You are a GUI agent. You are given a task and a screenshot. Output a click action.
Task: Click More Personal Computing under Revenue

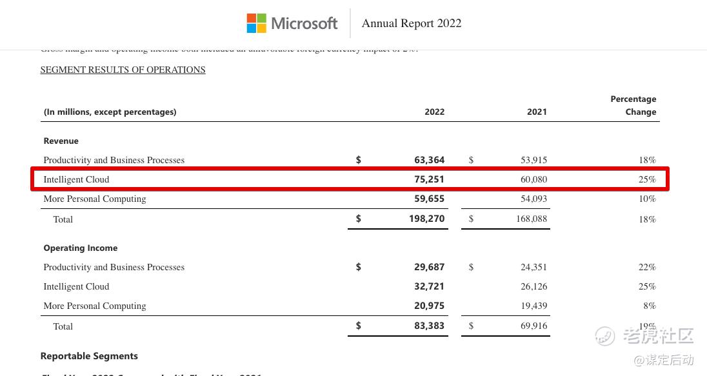(x=95, y=199)
